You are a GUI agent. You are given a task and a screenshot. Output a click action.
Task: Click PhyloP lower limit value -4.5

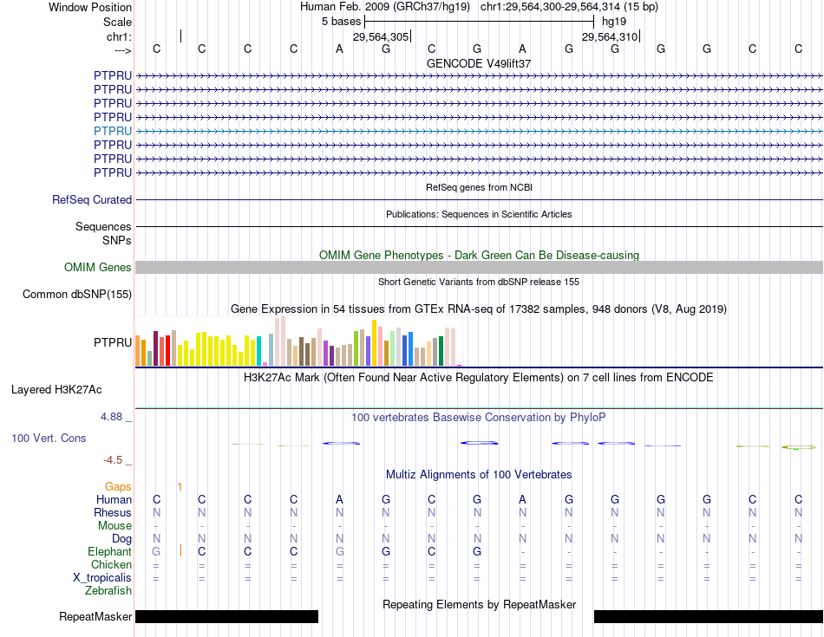pyautogui.click(x=113, y=460)
